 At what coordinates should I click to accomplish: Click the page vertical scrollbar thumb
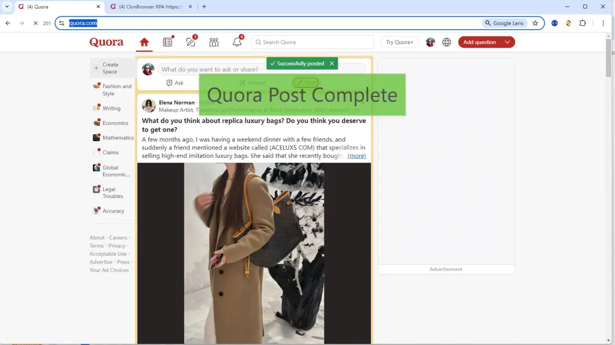608,58
